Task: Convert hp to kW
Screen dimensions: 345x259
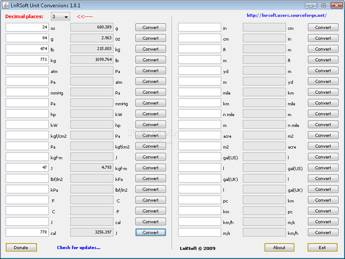Action: (151, 114)
